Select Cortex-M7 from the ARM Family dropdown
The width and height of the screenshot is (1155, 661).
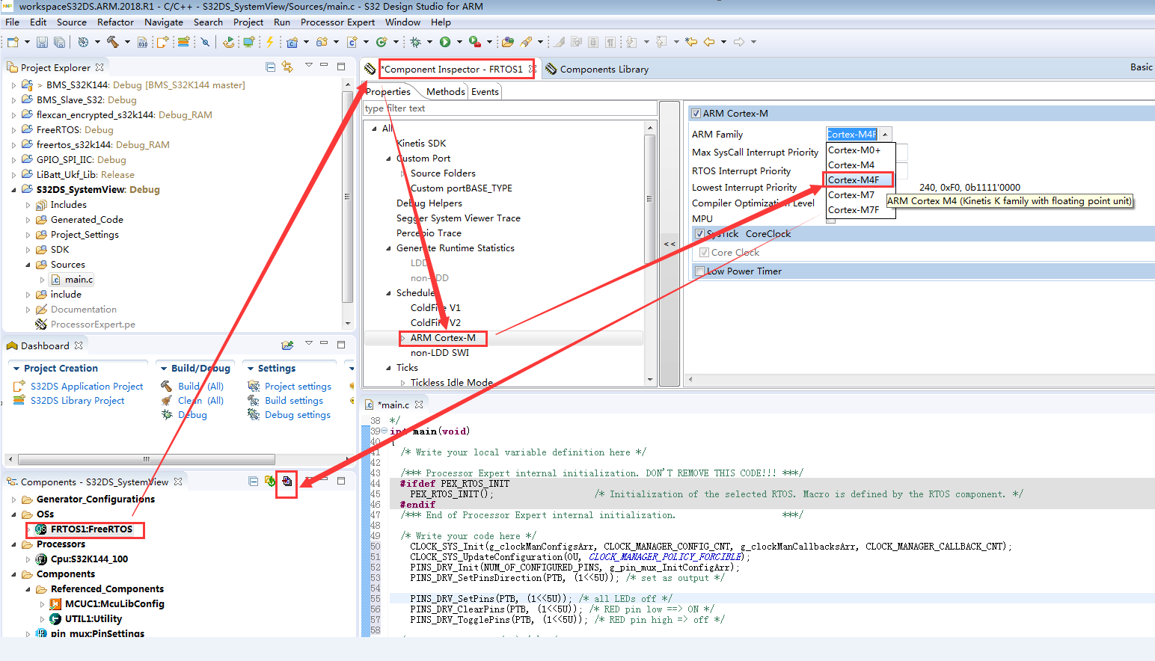coord(851,194)
